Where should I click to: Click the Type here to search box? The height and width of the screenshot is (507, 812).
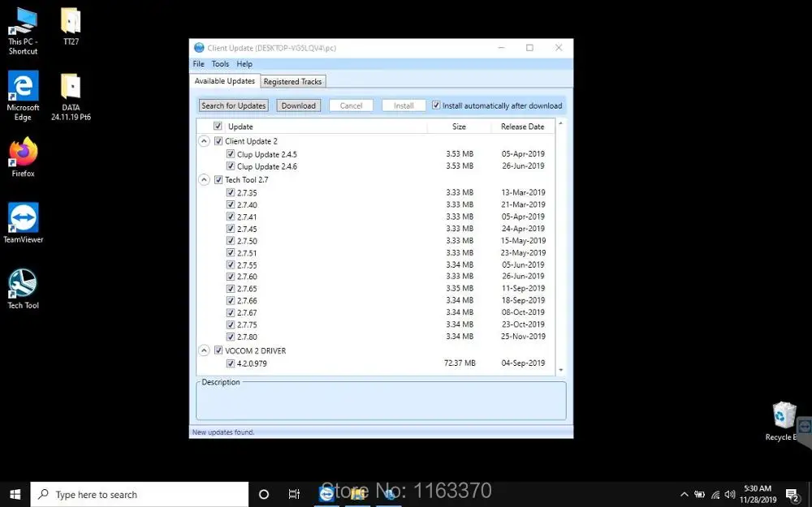(140, 495)
